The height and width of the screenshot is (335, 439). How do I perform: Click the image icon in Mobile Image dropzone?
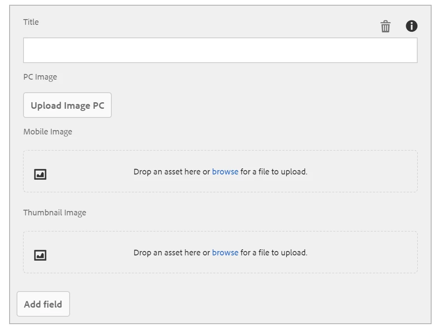(40, 174)
